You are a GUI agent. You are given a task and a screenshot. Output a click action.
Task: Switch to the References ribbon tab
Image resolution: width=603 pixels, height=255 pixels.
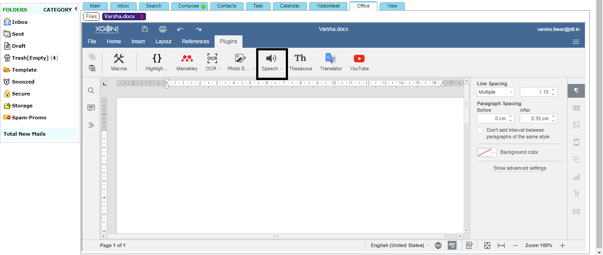[x=196, y=42]
